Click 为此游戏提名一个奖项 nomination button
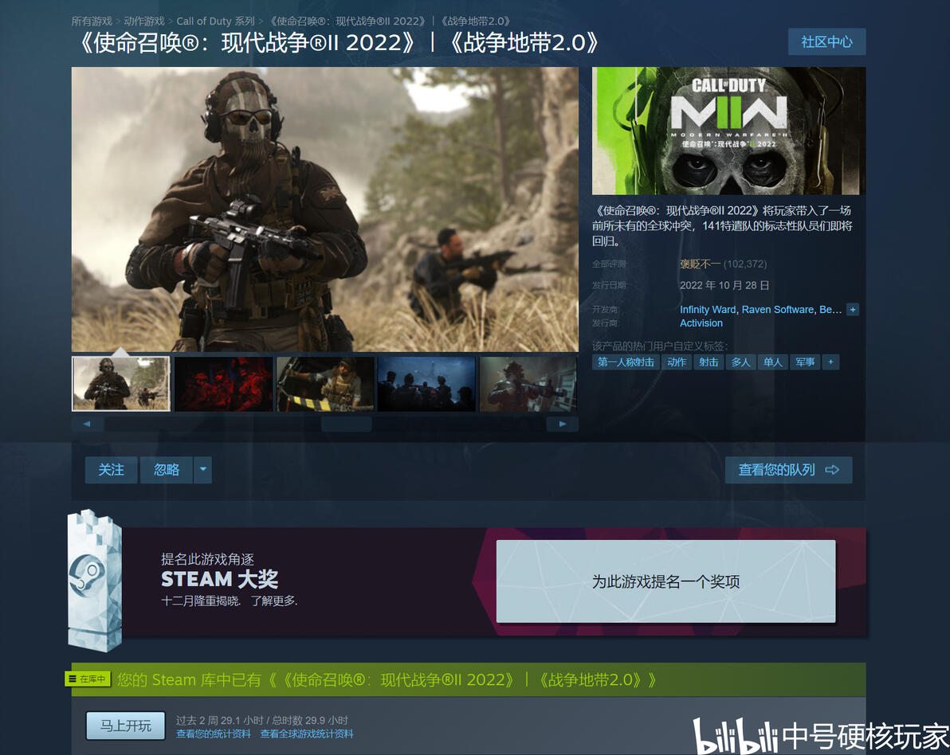The height and width of the screenshot is (755, 950). pyautogui.click(x=665, y=581)
